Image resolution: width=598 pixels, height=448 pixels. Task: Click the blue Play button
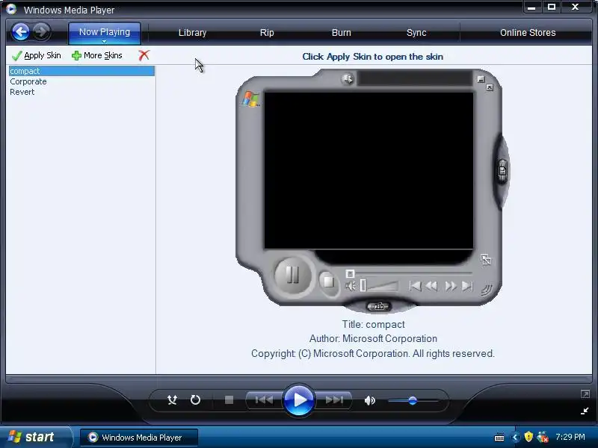(x=298, y=400)
